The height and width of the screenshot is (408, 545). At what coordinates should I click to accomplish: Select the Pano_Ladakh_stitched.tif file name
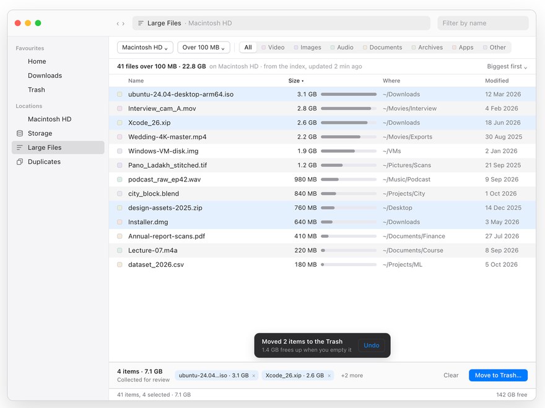168,165
